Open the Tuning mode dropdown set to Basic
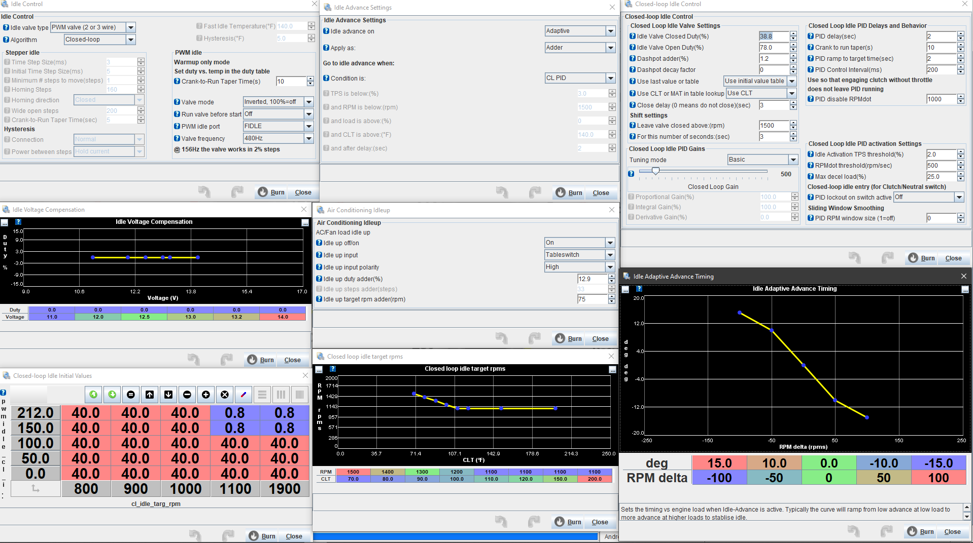The height and width of the screenshot is (543, 973). click(793, 160)
